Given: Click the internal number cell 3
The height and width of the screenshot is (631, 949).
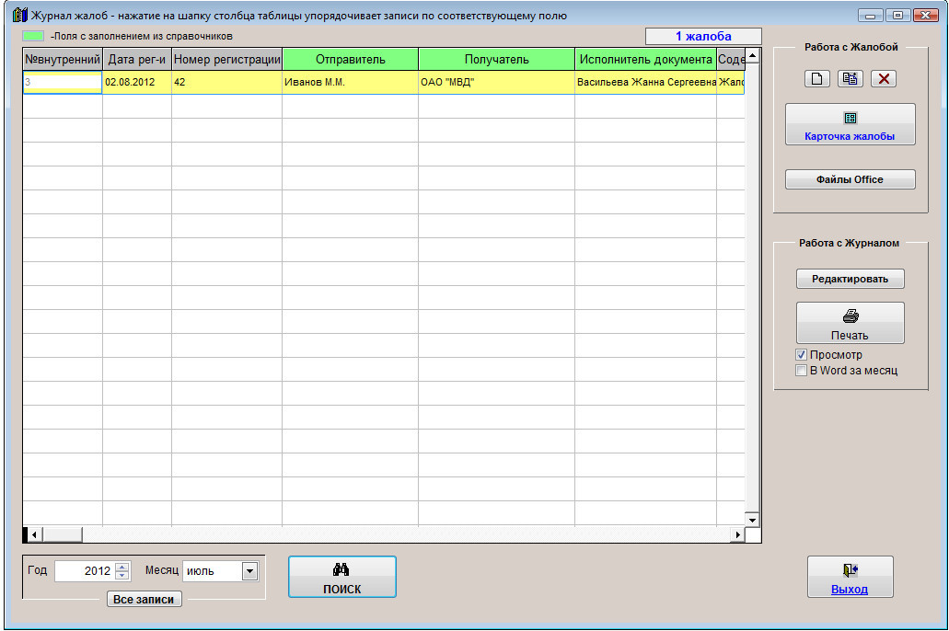Looking at the screenshot, I should [63, 82].
